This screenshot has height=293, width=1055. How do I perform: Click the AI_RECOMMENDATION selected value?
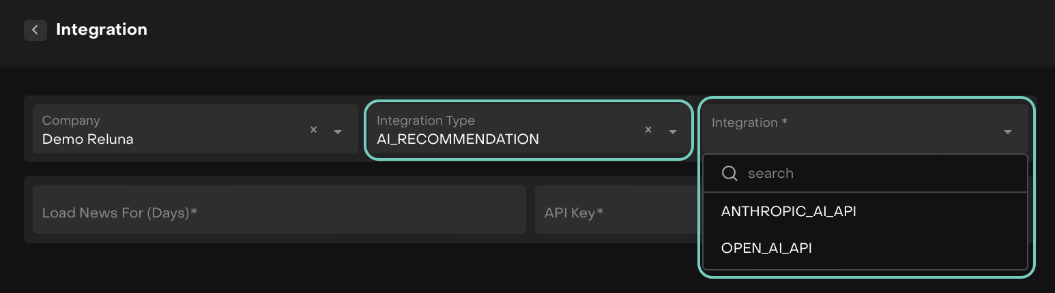[457, 139]
